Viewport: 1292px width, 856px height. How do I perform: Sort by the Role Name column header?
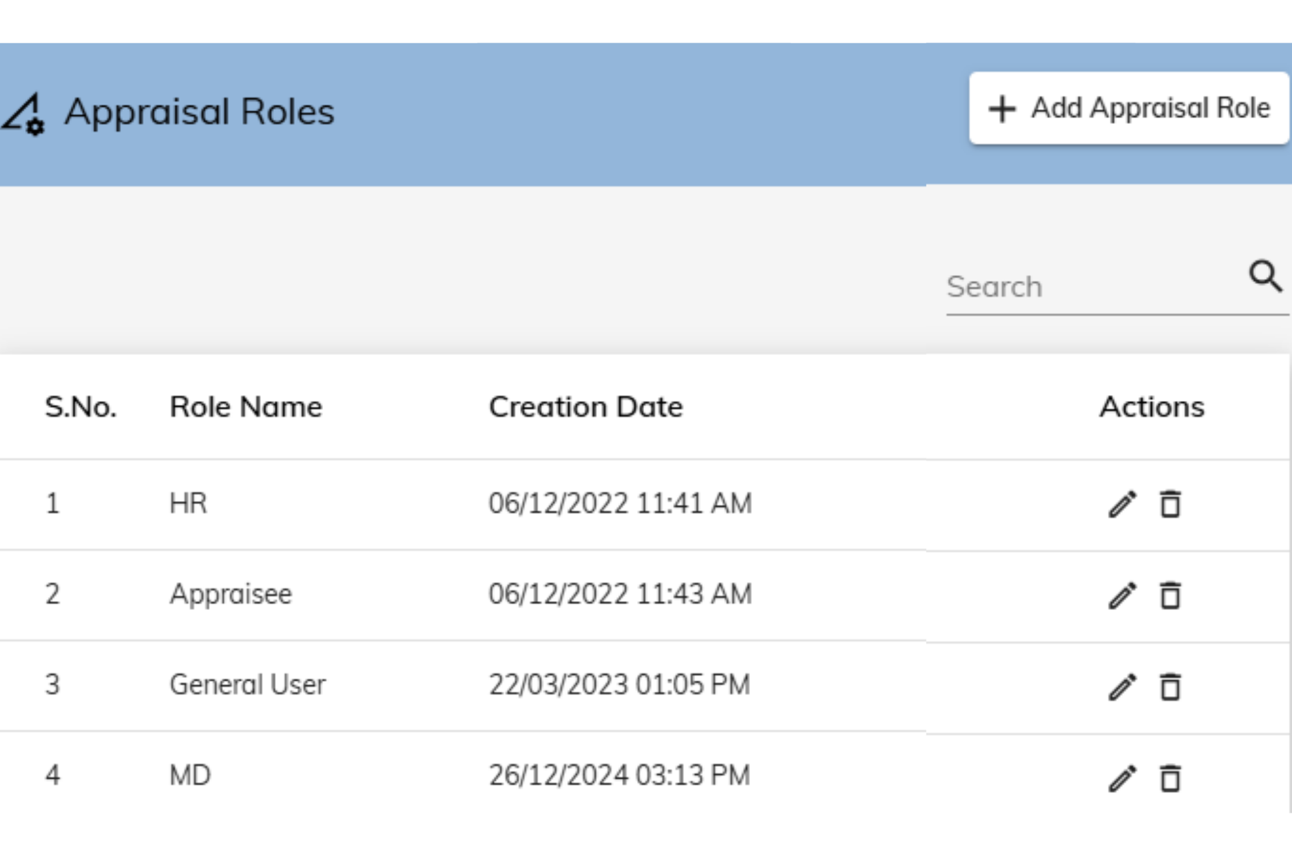[x=245, y=407]
